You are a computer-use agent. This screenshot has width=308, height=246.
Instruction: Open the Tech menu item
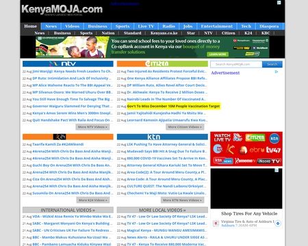coord(246,26)
